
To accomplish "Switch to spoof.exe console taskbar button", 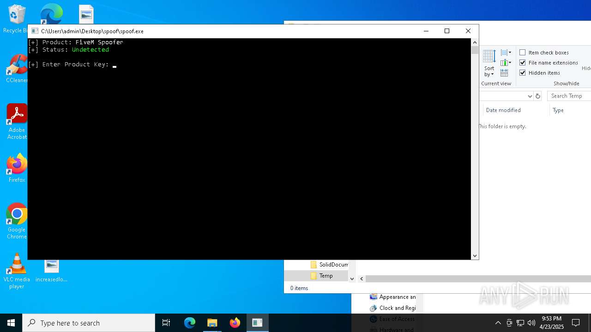I will (257, 323).
